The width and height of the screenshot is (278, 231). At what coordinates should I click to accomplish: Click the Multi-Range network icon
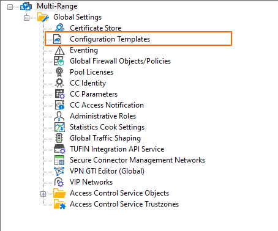[26, 6]
